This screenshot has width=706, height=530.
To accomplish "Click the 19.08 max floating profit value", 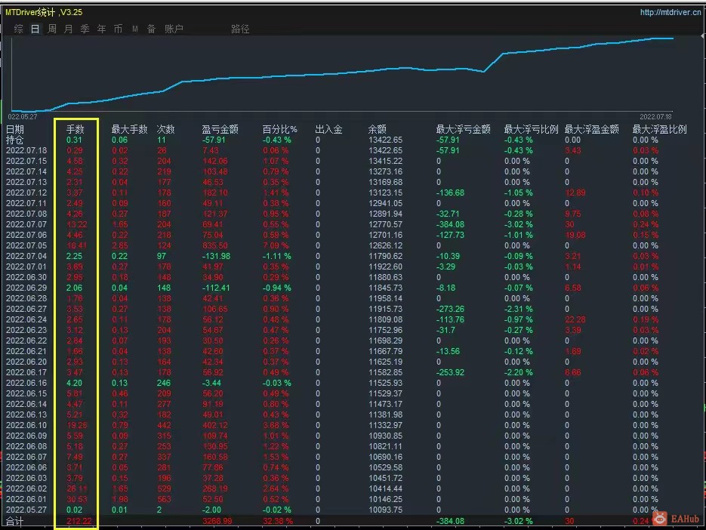I will (575, 235).
